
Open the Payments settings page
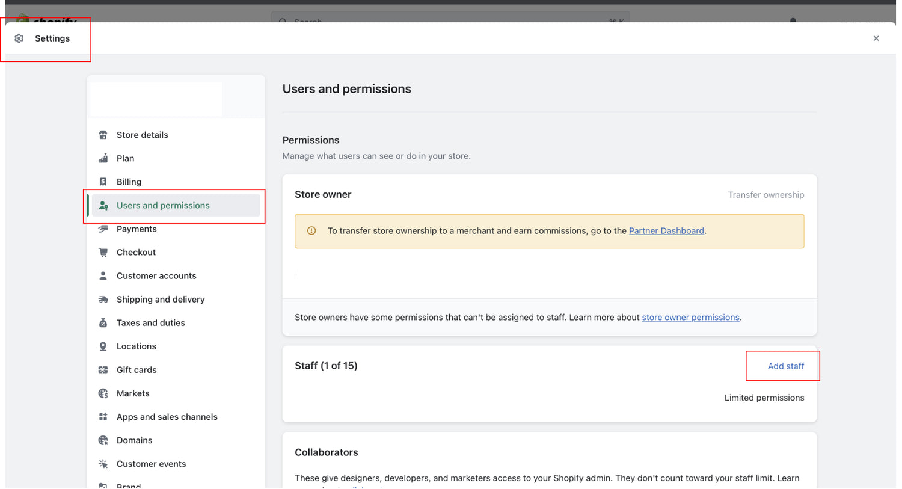137,229
